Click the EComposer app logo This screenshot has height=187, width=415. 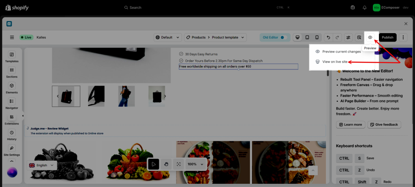pos(10,24)
